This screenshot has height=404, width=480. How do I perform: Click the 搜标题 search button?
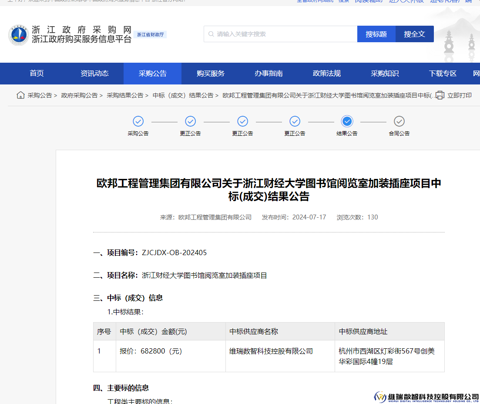pos(376,34)
